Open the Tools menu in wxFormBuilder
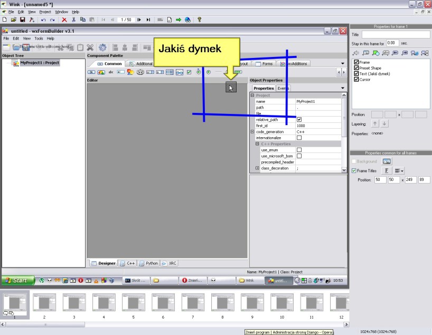This screenshot has width=432, height=335. click(x=39, y=39)
